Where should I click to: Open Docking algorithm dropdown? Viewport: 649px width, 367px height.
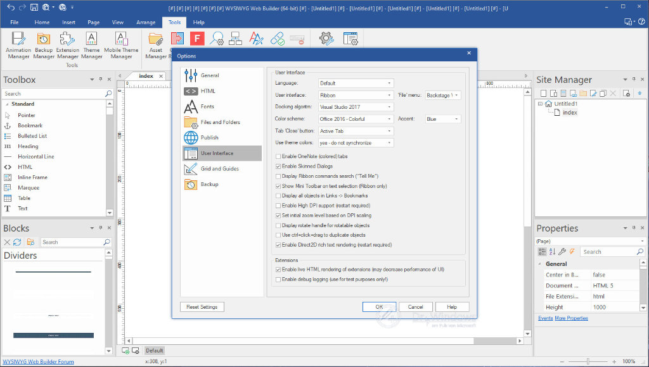tap(356, 107)
